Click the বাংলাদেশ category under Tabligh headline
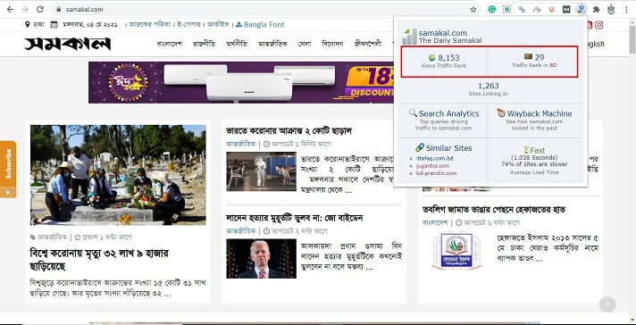The image size is (636, 325). (435, 222)
